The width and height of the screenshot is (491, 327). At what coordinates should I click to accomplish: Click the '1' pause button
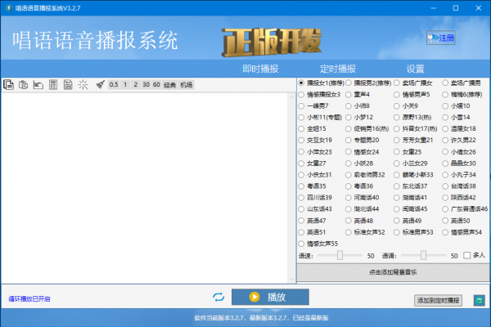(x=125, y=85)
